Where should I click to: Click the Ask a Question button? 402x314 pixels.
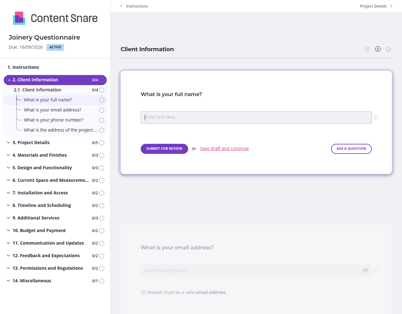pos(351,149)
